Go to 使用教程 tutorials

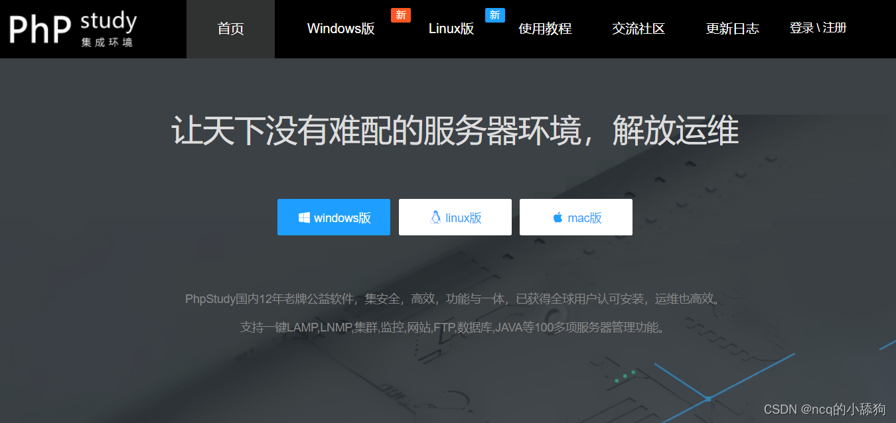(x=545, y=29)
